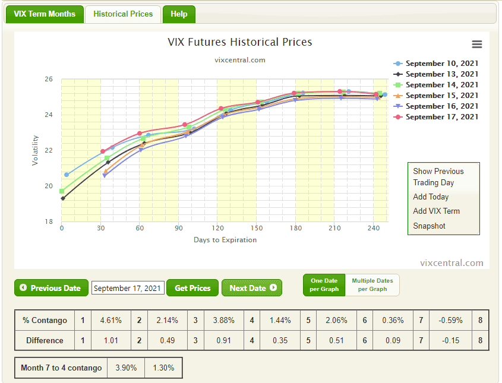The width and height of the screenshot is (502, 383).
Task: Select the Historical Prices tab
Action: 123,14
